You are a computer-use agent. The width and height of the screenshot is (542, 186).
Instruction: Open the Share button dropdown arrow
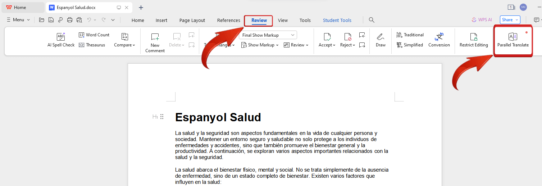517,20
